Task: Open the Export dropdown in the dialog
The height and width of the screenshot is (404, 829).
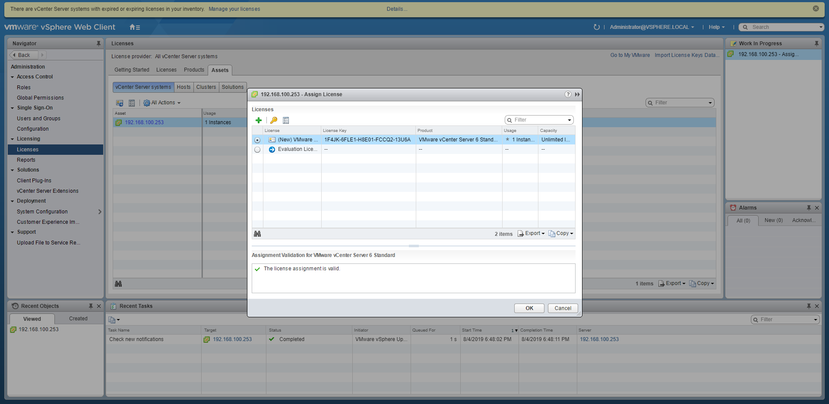Action: tap(532, 233)
